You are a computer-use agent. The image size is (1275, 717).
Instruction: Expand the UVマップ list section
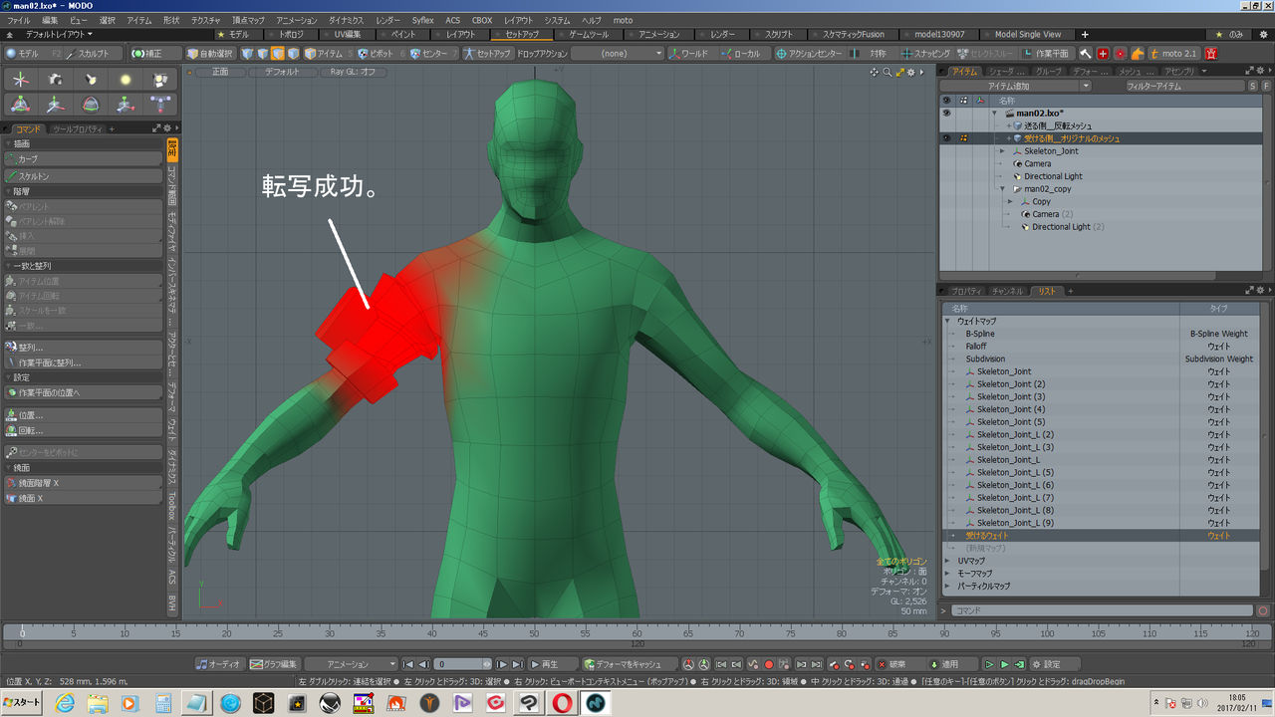(947, 561)
